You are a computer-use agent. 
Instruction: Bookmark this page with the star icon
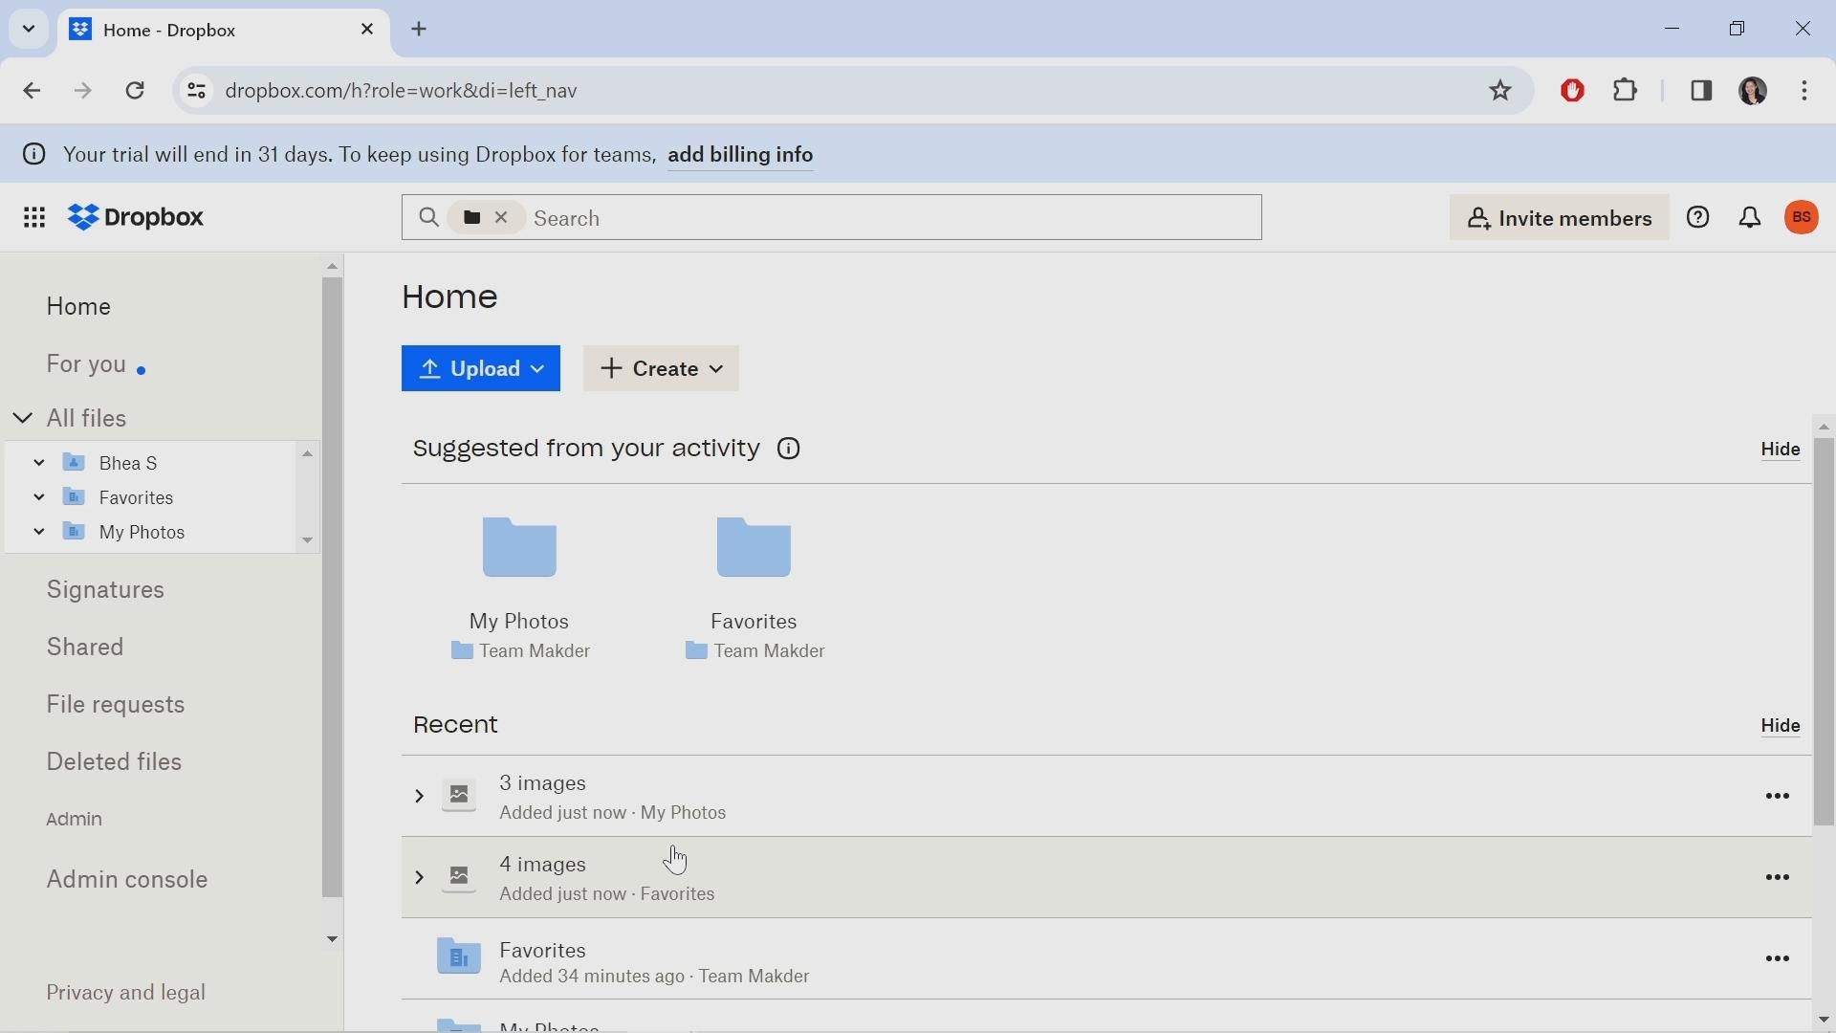coord(1501,91)
